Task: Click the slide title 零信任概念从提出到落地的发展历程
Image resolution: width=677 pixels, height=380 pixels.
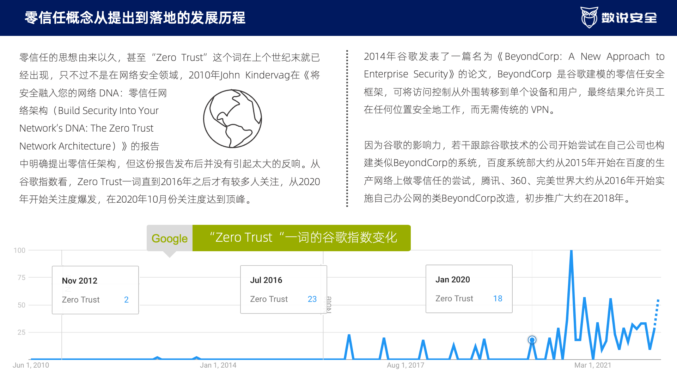Action: pos(135,18)
